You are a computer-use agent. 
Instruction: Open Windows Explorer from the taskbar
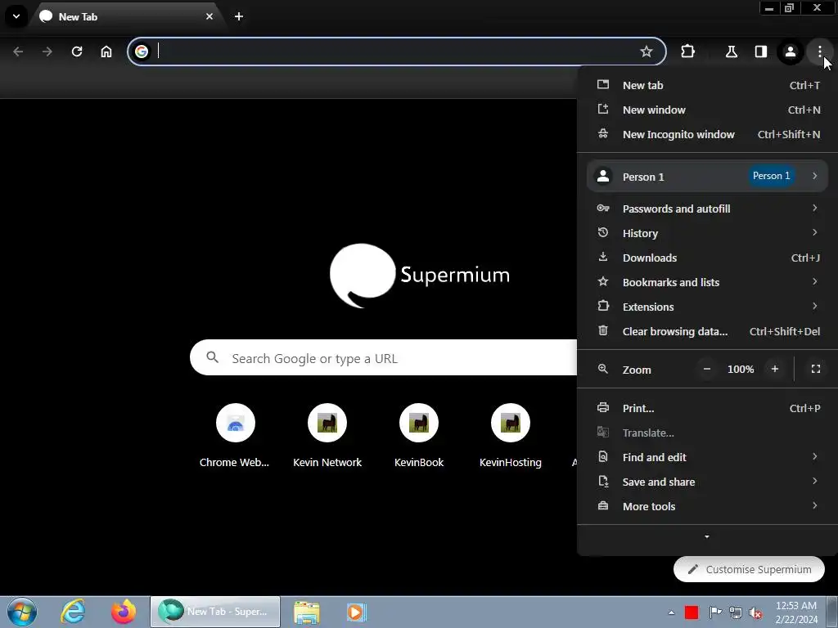click(307, 612)
